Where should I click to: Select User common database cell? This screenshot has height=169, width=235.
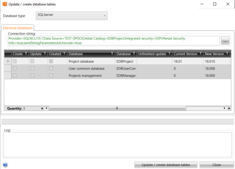click(91, 69)
